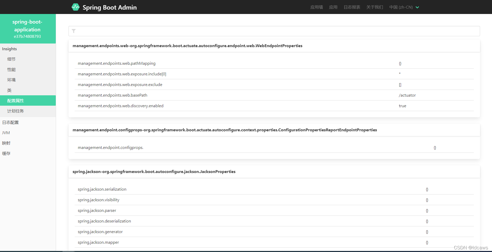
Task: Click management.endpoints.web.exposure.include[0] property name
Action: [x=122, y=74]
